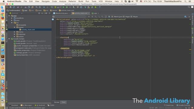Viewport: 194px width, 109px height.
Task: Open the Refactor menu
Action: coord(72,1)
